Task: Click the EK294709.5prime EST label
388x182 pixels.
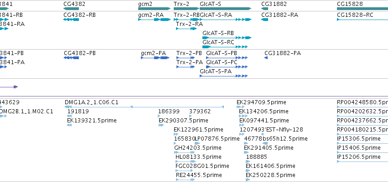Action: point(261,102)
